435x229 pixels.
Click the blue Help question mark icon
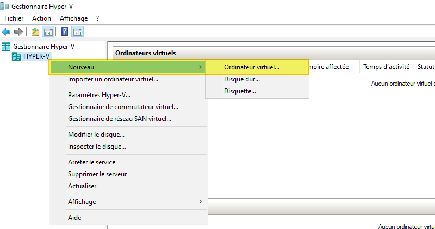click(65, 31)
